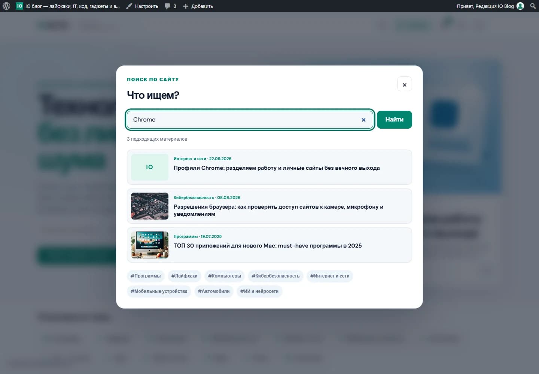This screenshot has width=539, height=374.
Task: Click the user avatar icon
Action: (x=520, y=6)
